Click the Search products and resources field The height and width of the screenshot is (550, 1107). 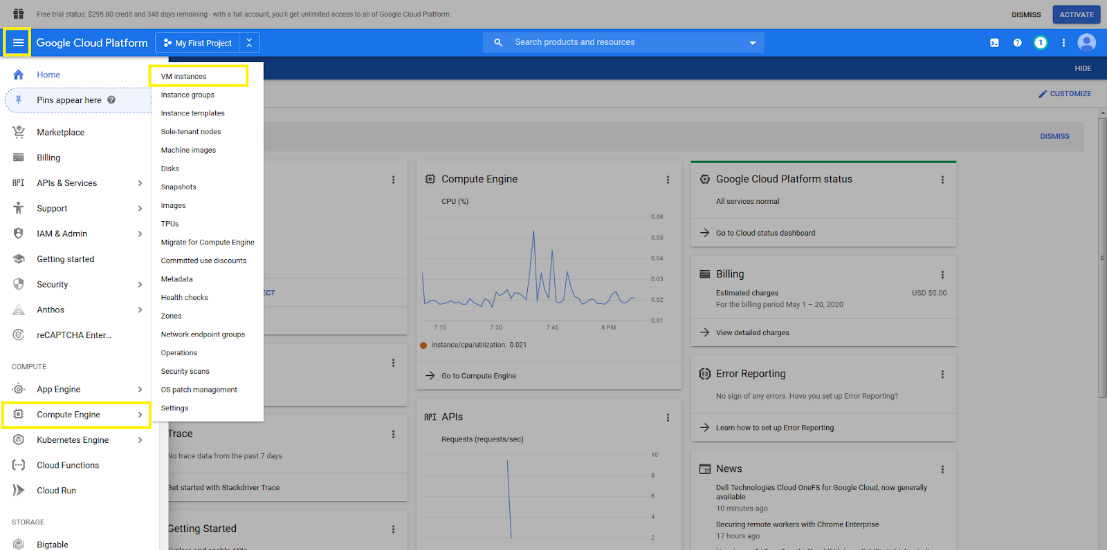point(623,42)
